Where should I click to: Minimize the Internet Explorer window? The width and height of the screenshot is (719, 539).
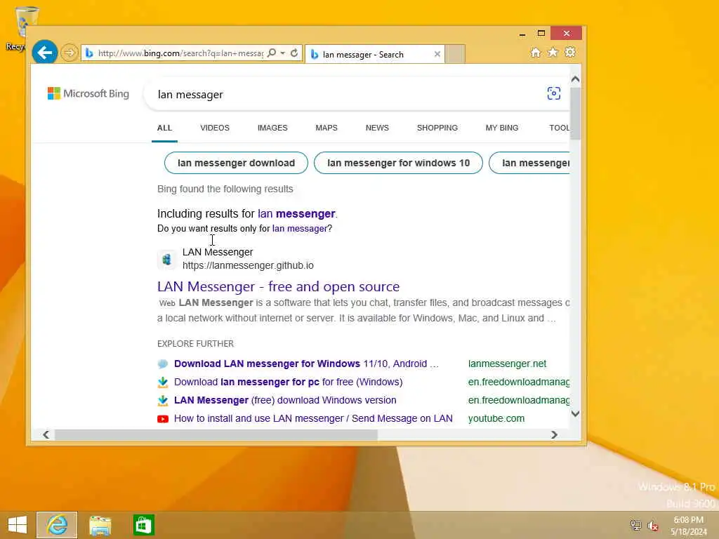[522, 34]
